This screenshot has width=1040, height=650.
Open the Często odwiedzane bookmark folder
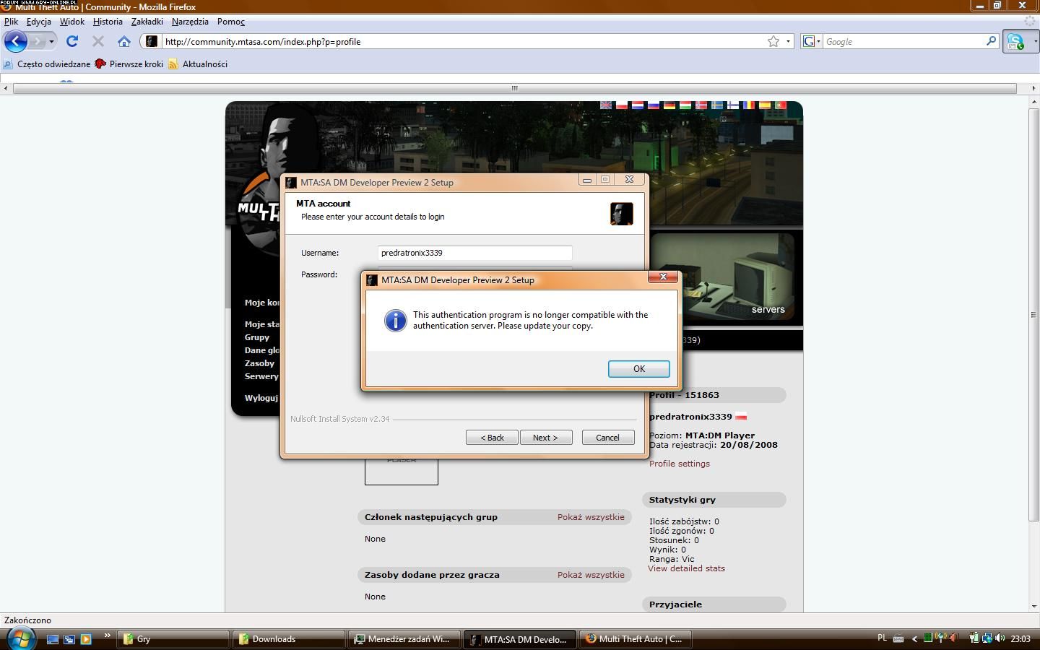coord(47,64)
